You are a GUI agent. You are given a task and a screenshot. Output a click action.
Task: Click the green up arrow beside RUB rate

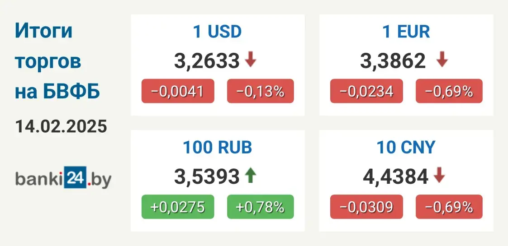pos(250,176)
